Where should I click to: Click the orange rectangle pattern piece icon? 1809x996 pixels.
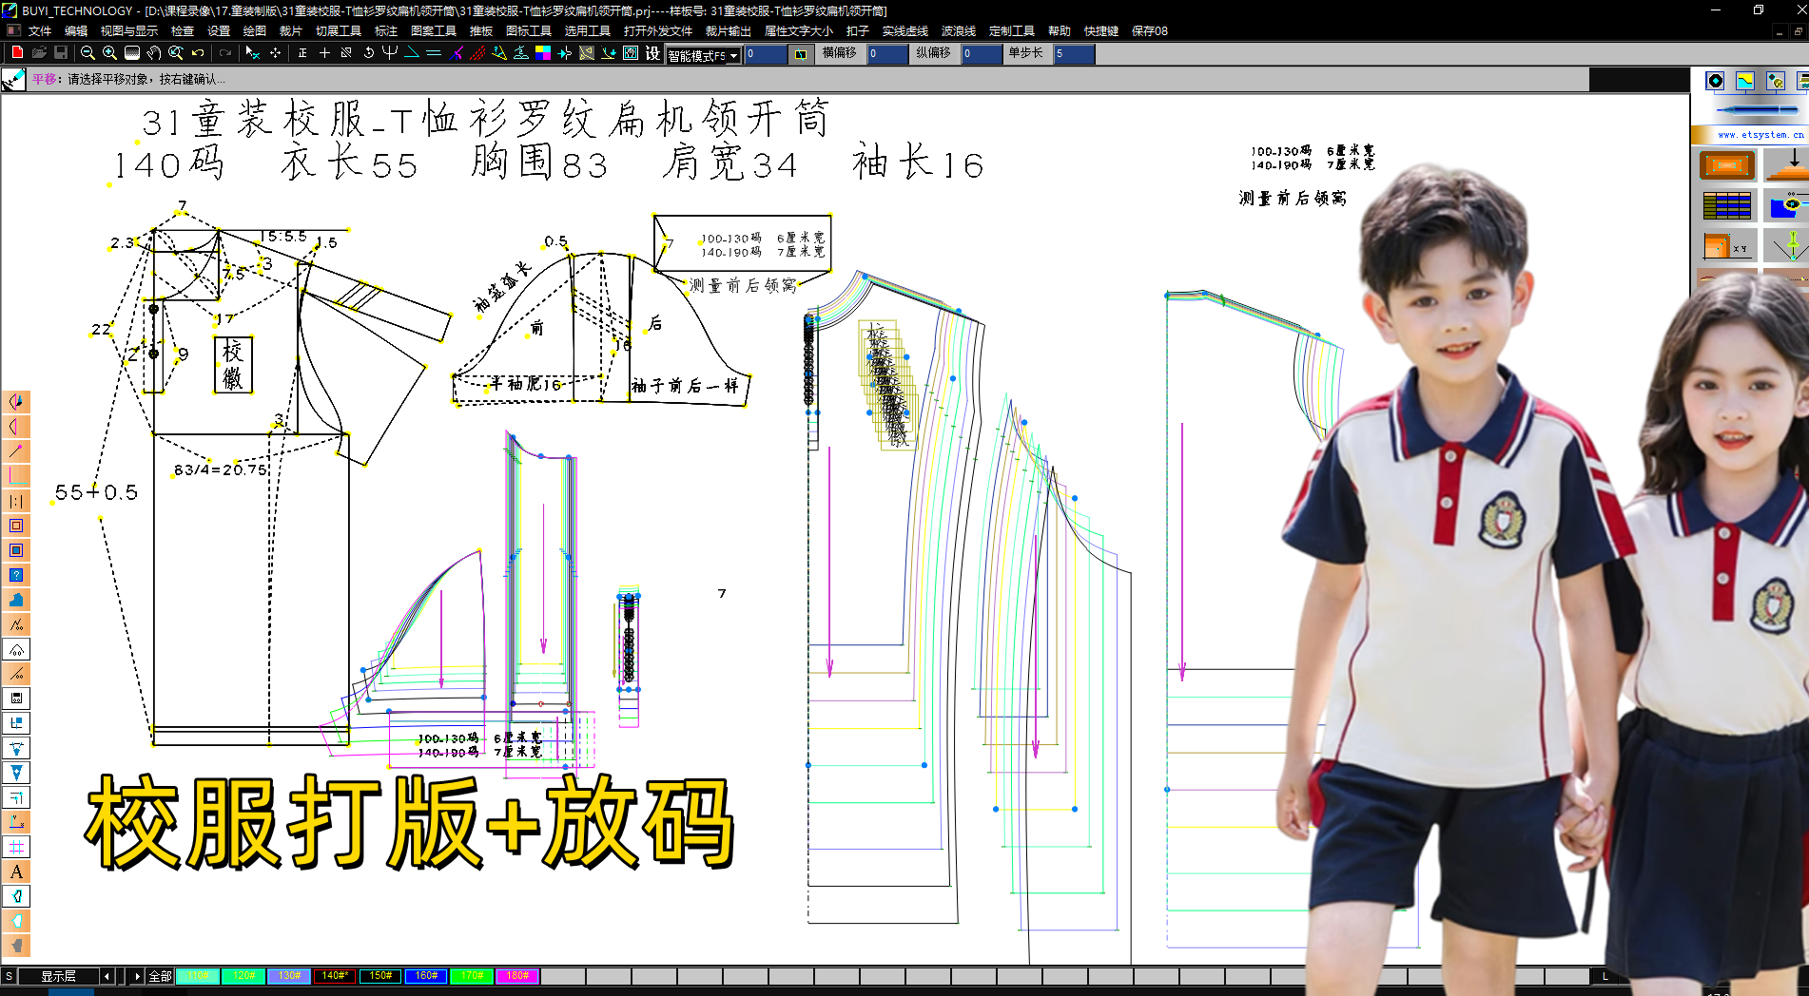coord(1727,165)
